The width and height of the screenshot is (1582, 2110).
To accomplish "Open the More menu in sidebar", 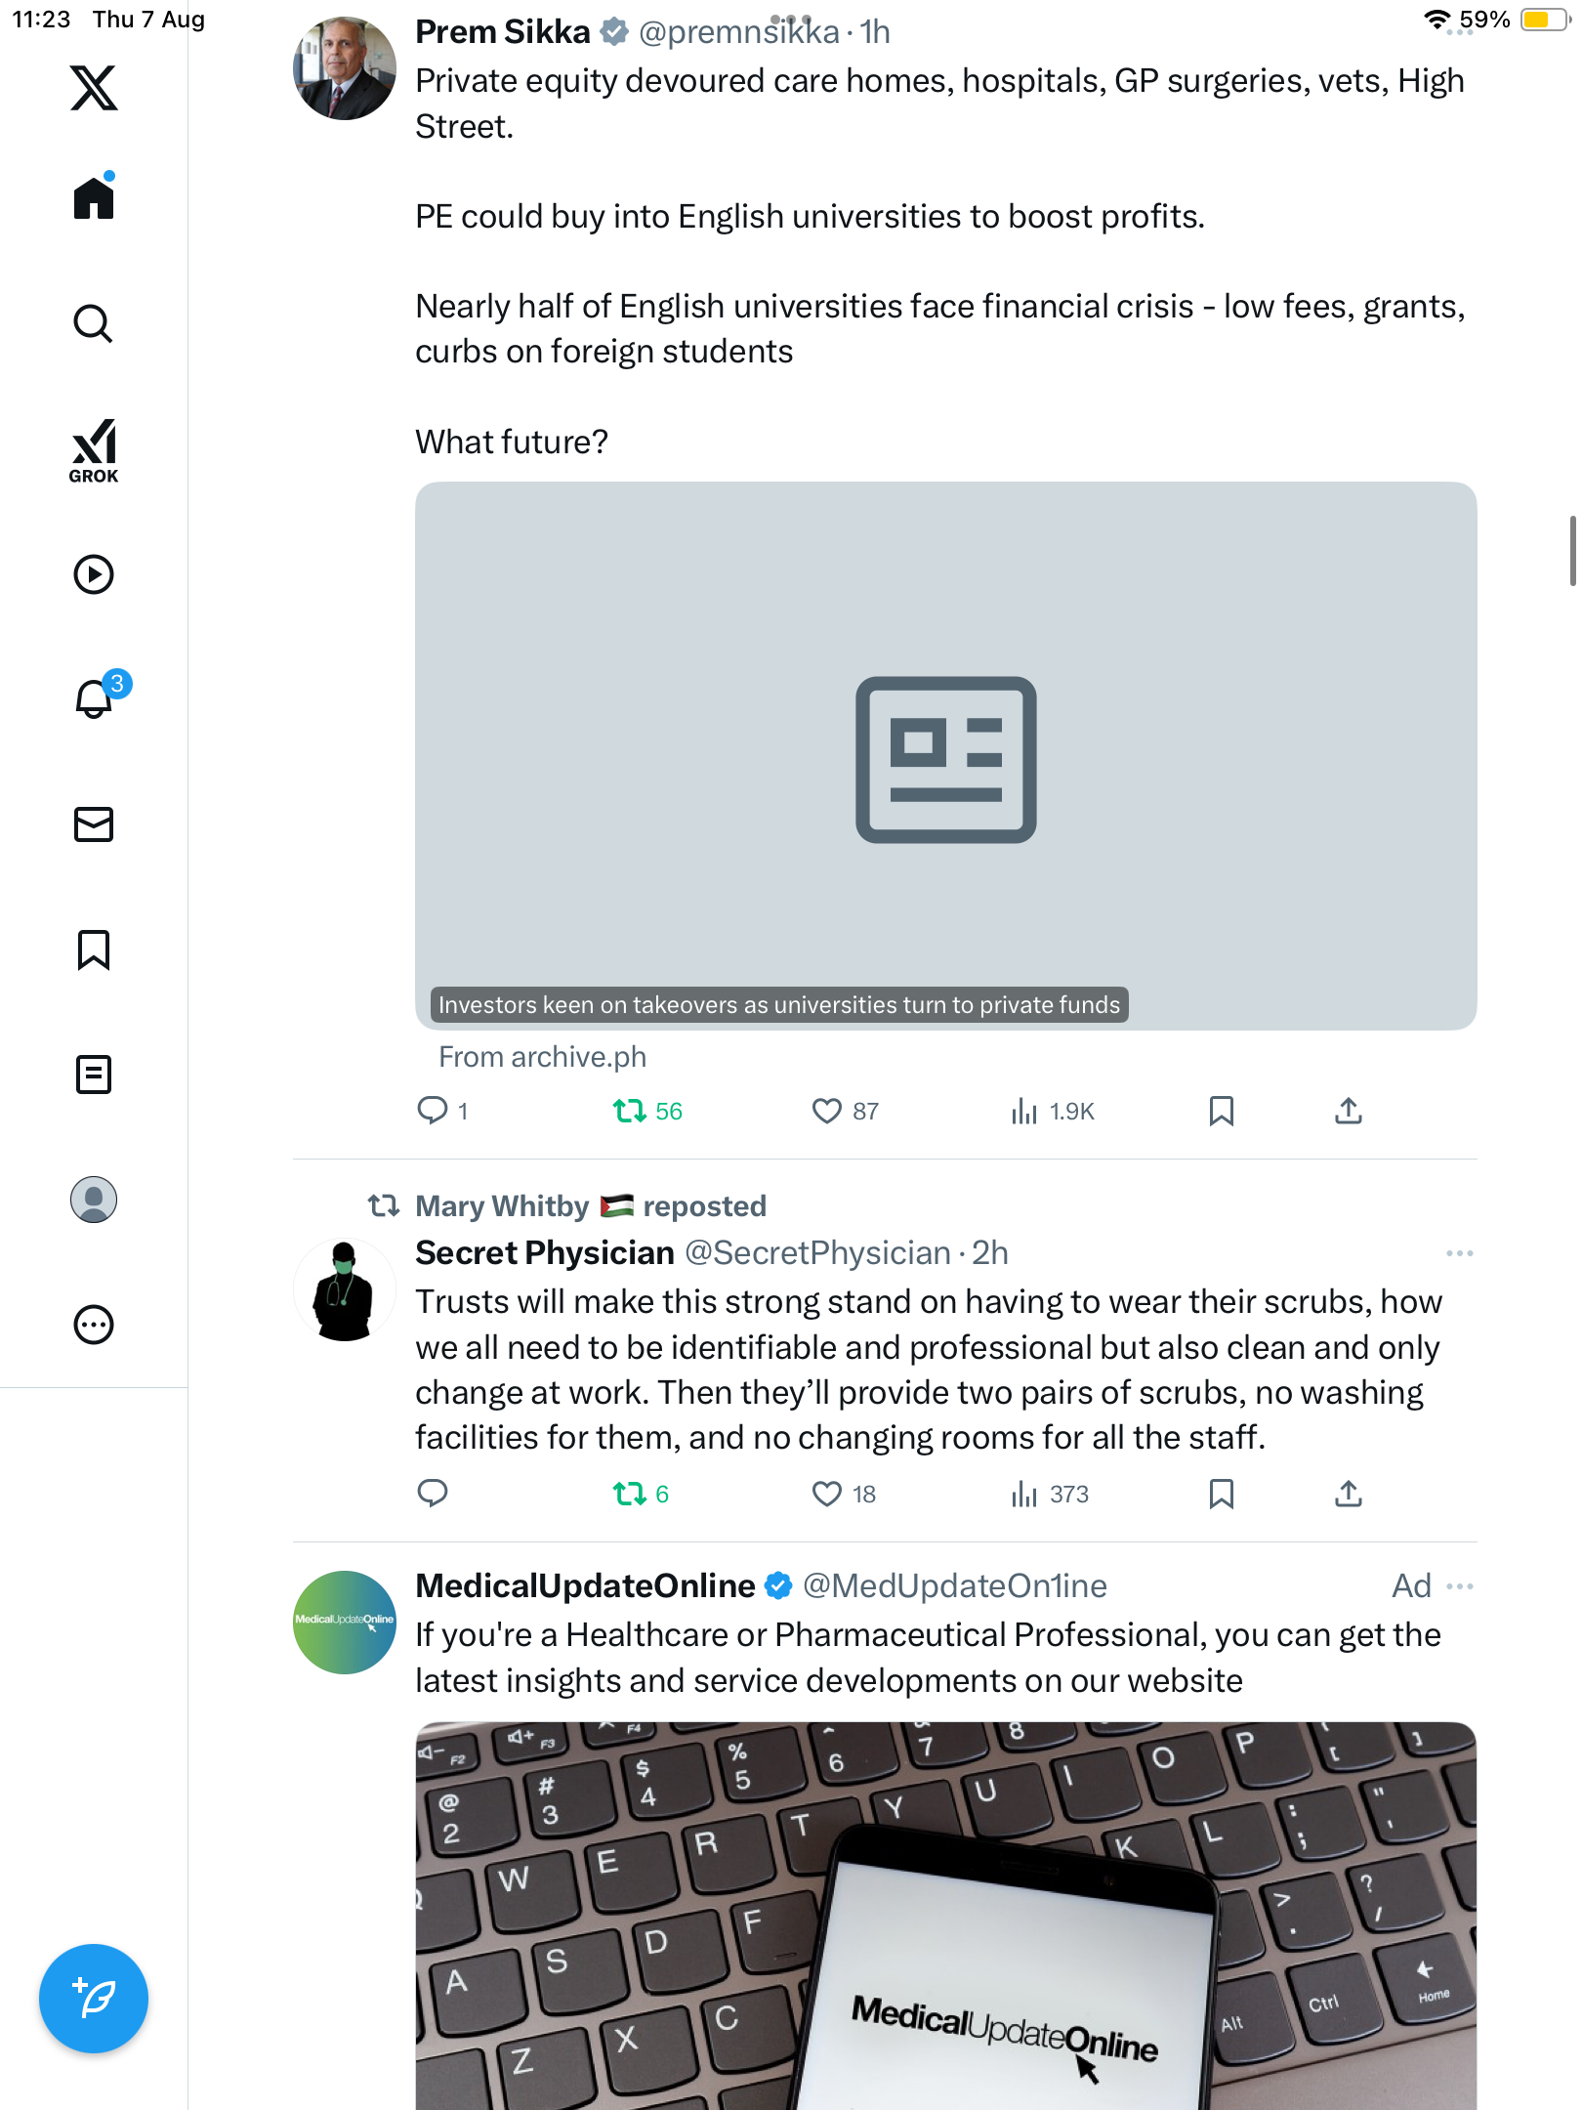I will point(94,1325).
